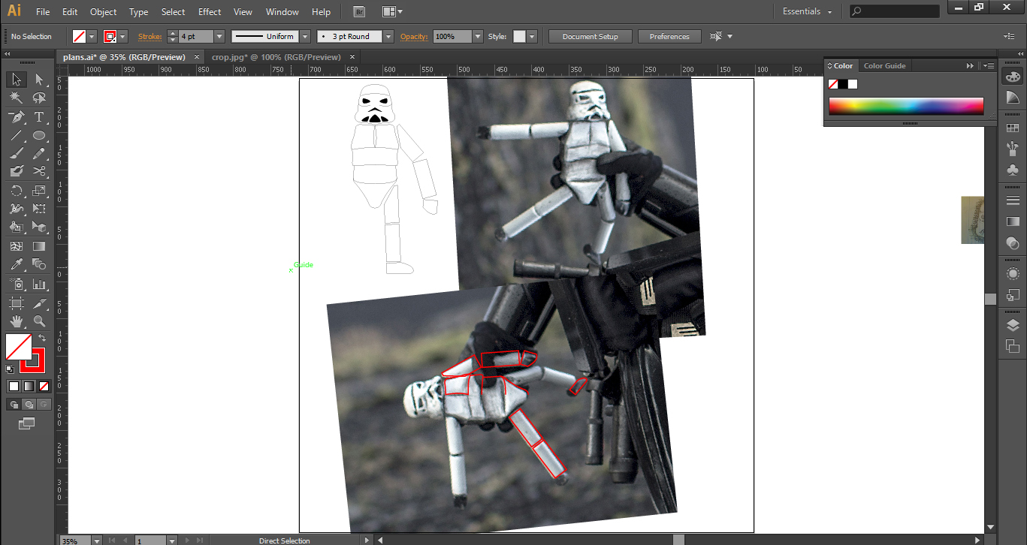Enable Draw Normal mode
The width and height of the screenshot is (1027, 545).
14,405
